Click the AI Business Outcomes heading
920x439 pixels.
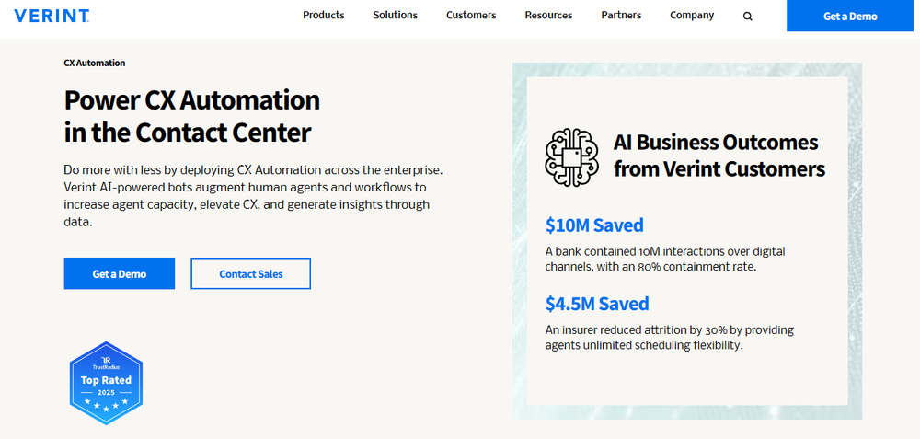coord(719,156)
